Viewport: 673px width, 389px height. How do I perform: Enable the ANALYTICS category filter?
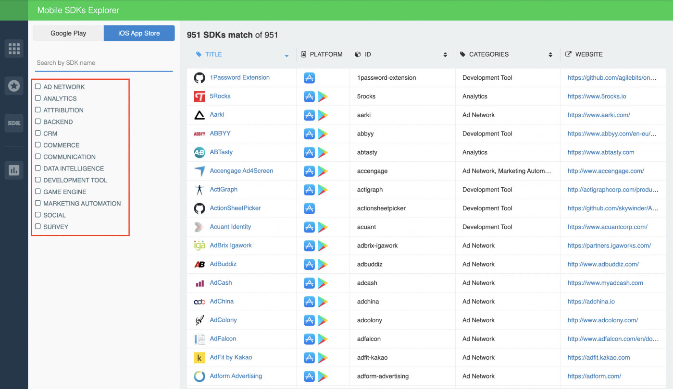[37, 98]
